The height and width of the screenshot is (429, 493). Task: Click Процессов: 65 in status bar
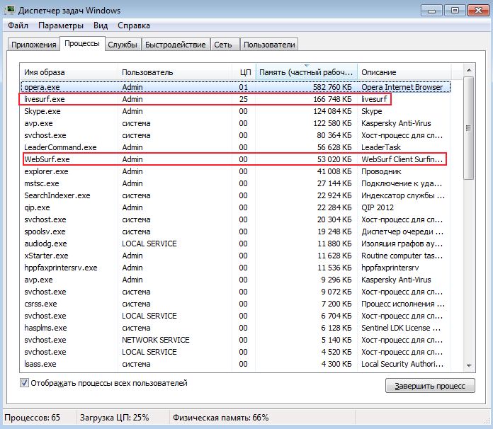point(32,418)
